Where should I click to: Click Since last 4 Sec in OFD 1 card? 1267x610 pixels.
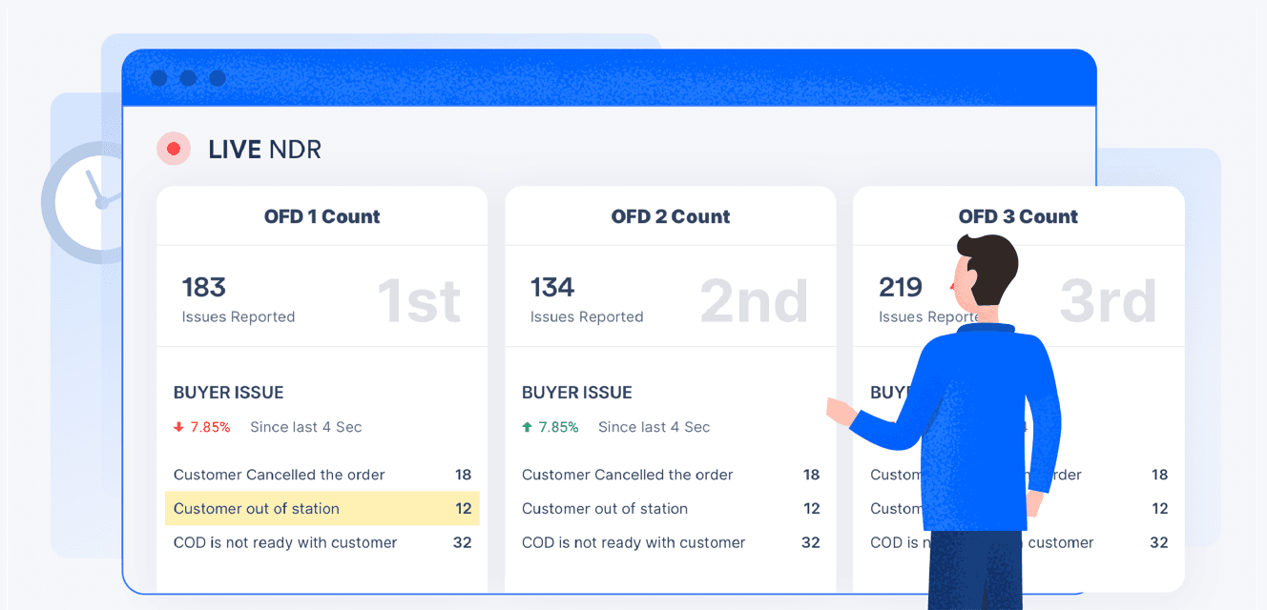[306, 427]
